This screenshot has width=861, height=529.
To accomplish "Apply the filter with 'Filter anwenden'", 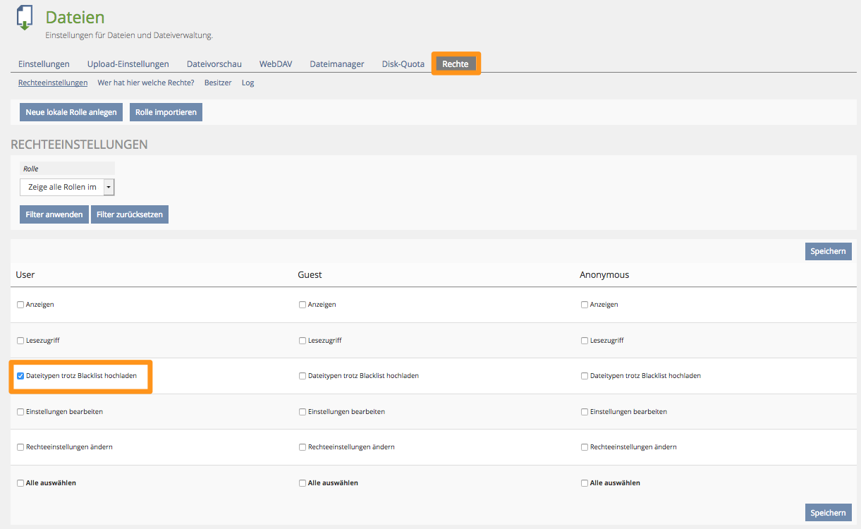I will click(x=49, y=214).
